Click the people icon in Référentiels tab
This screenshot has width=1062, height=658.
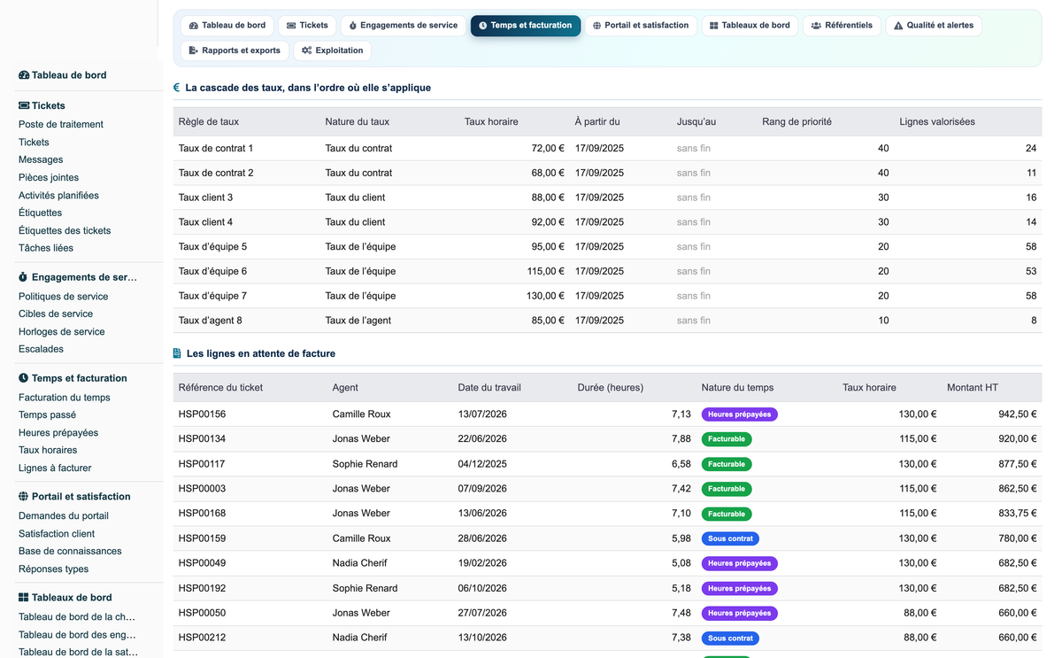point(816,26)
